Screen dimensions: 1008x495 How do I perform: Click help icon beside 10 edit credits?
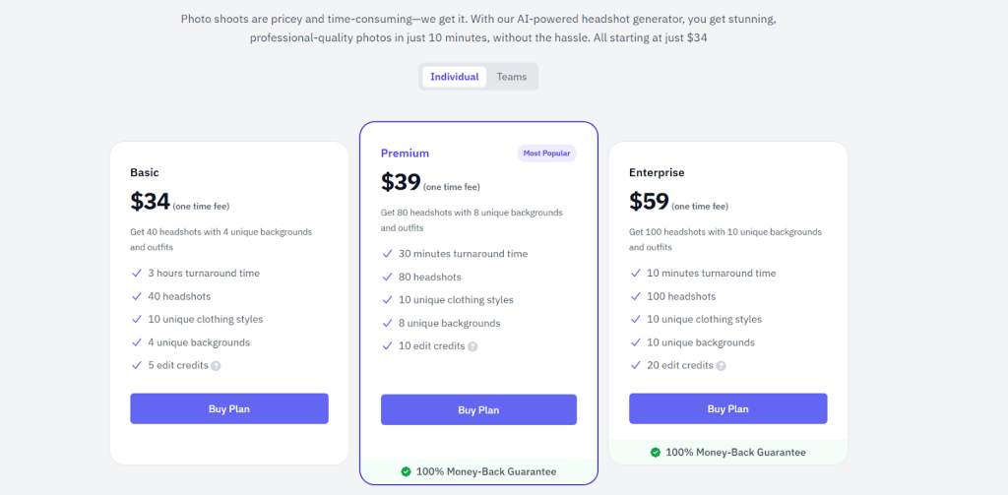tap(472, 346)
